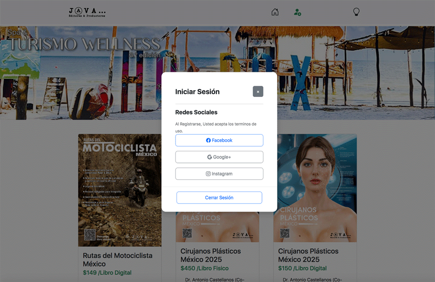Screen dimensions: 435x282
Task: Click the QR code on the rightmost book cover
Action: 285,233
